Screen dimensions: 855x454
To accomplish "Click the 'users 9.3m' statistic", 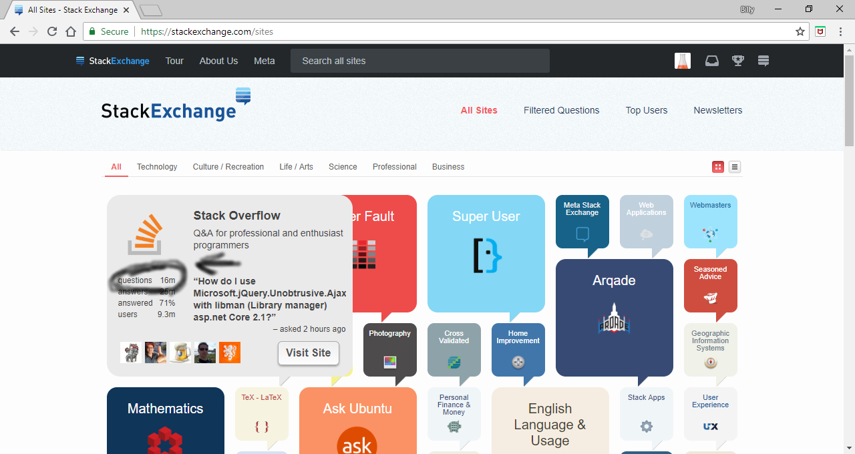I will pyautogui.click(x=147, y=314).
